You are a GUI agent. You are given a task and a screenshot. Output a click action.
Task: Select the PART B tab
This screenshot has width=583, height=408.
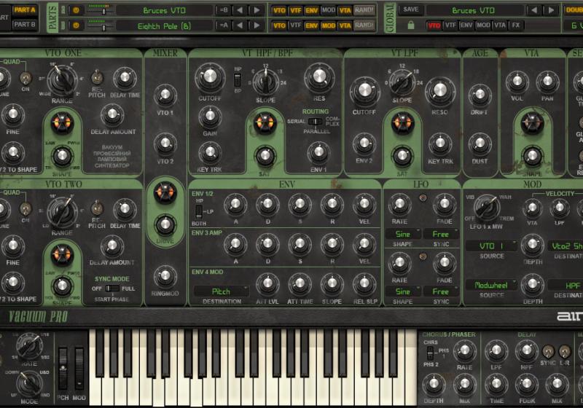click(x=24, y=24)
